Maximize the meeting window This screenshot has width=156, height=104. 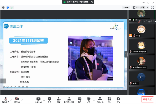click(x=148, y=3)
